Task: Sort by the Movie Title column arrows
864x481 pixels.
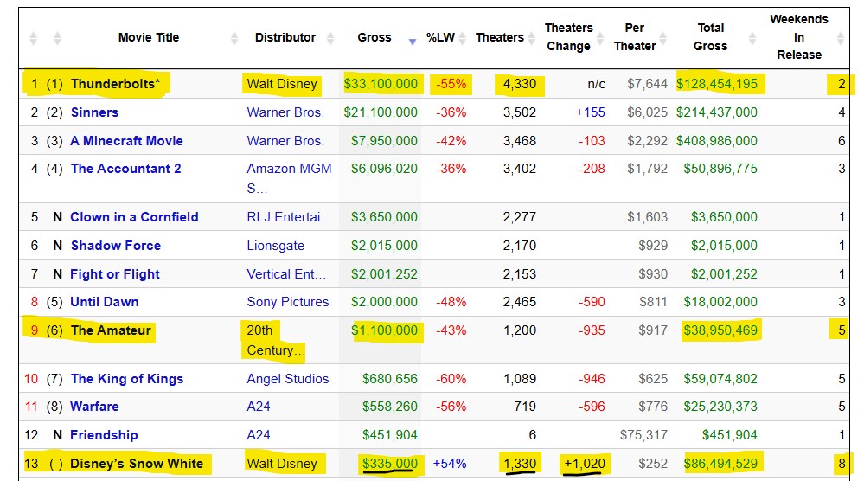Action: click(234, 38)
